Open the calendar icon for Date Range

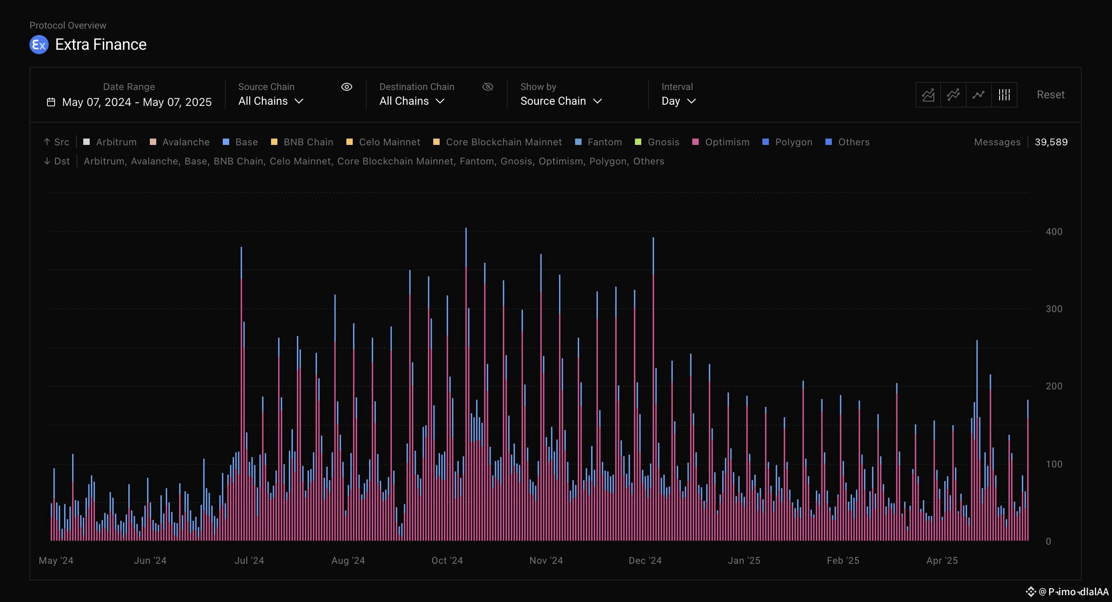coord(51,102)
